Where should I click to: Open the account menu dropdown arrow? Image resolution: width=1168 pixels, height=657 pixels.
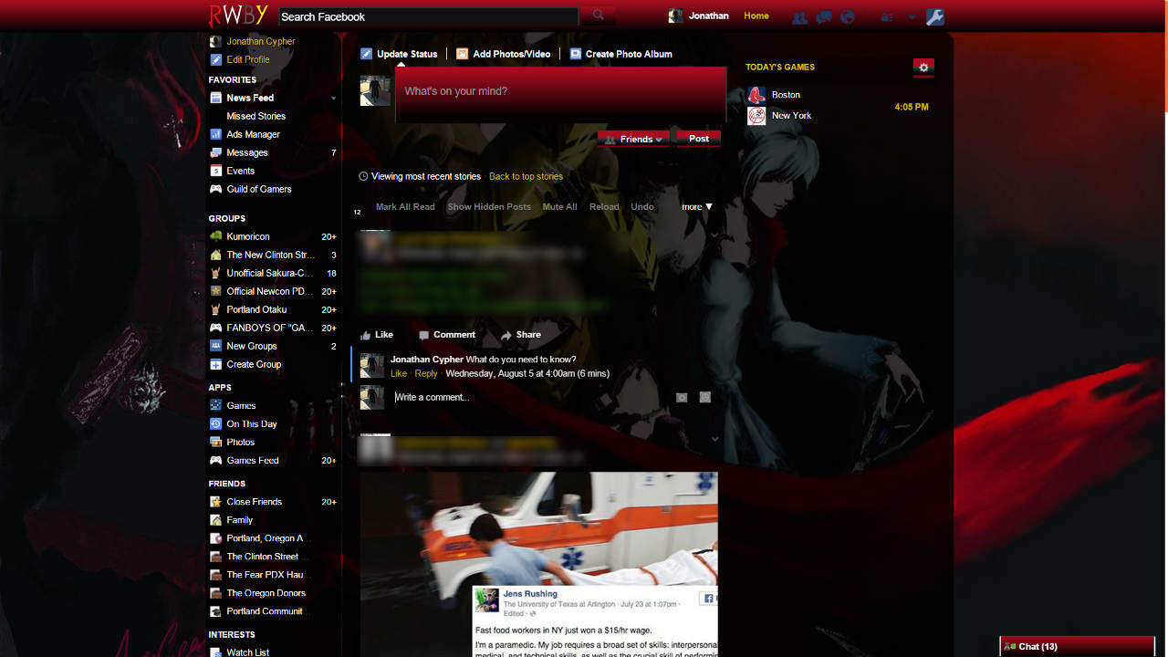click(x=912, y=17)
